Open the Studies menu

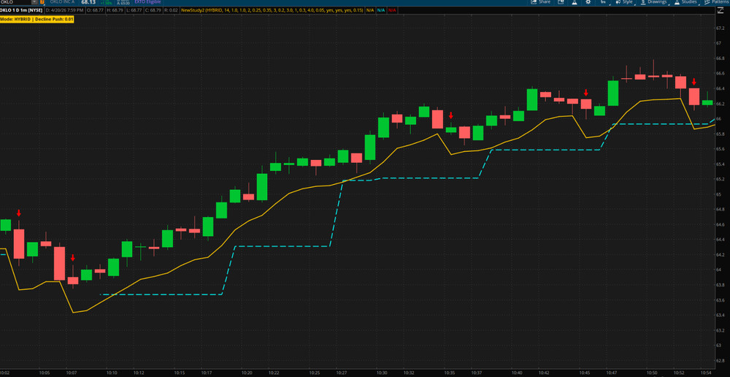685,2
